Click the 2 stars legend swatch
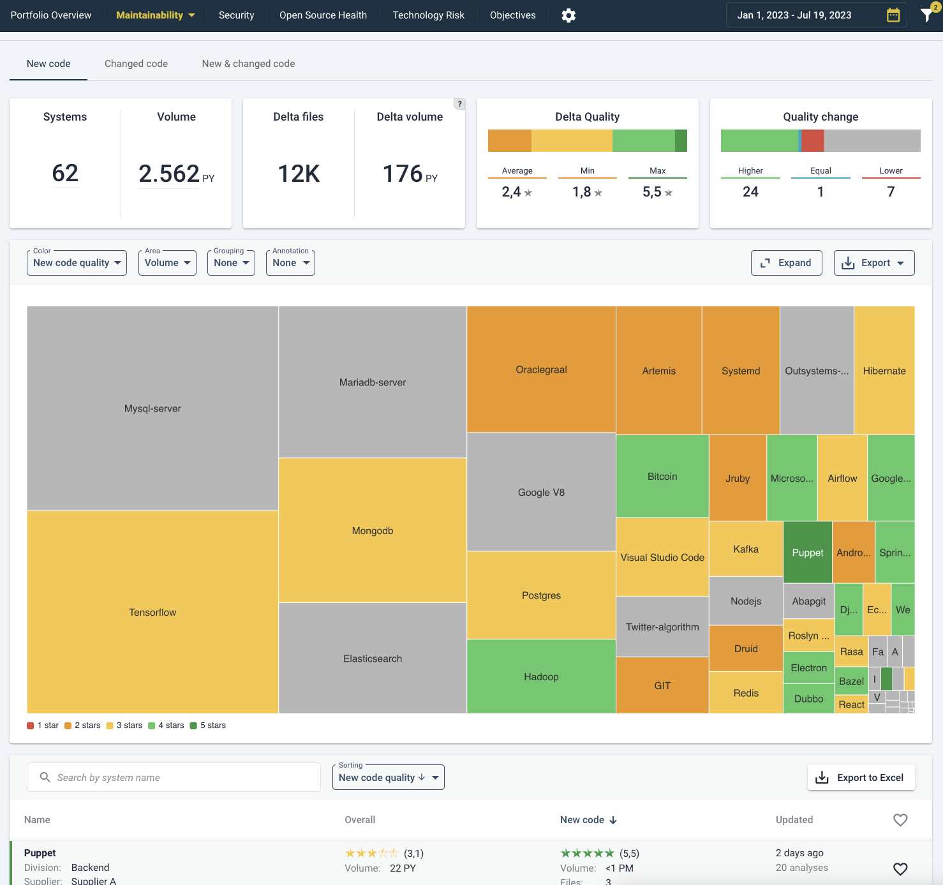 point(68,725)
